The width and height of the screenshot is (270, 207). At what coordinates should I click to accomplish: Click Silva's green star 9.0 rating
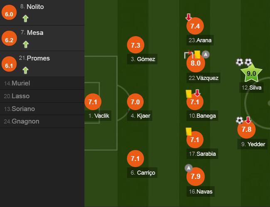click(251, 73)
